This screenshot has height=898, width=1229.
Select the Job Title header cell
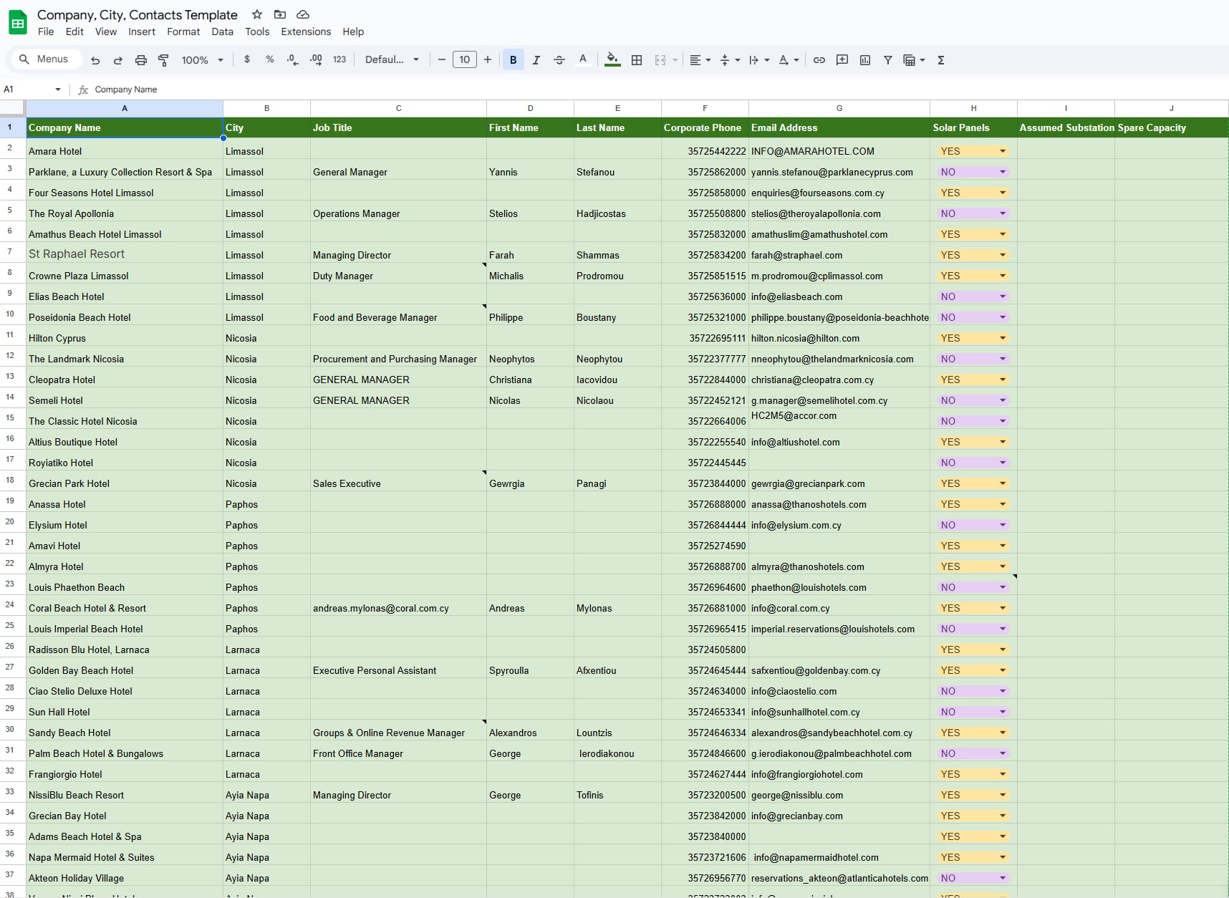(398, 127)
